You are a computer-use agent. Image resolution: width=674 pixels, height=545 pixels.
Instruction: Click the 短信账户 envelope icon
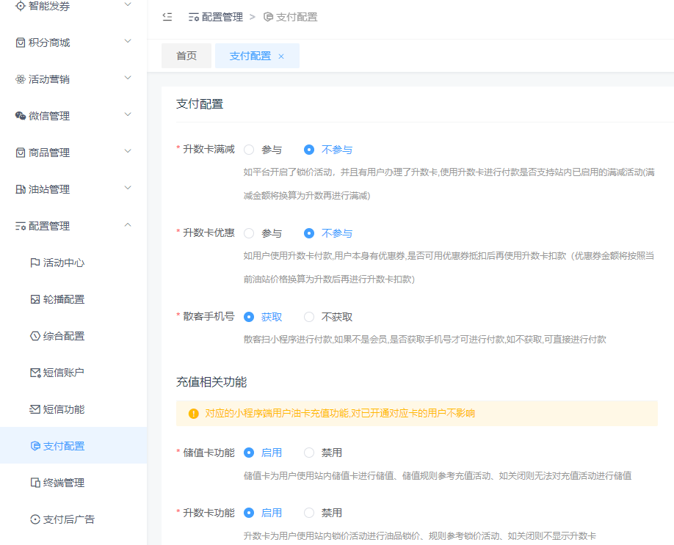35,373
